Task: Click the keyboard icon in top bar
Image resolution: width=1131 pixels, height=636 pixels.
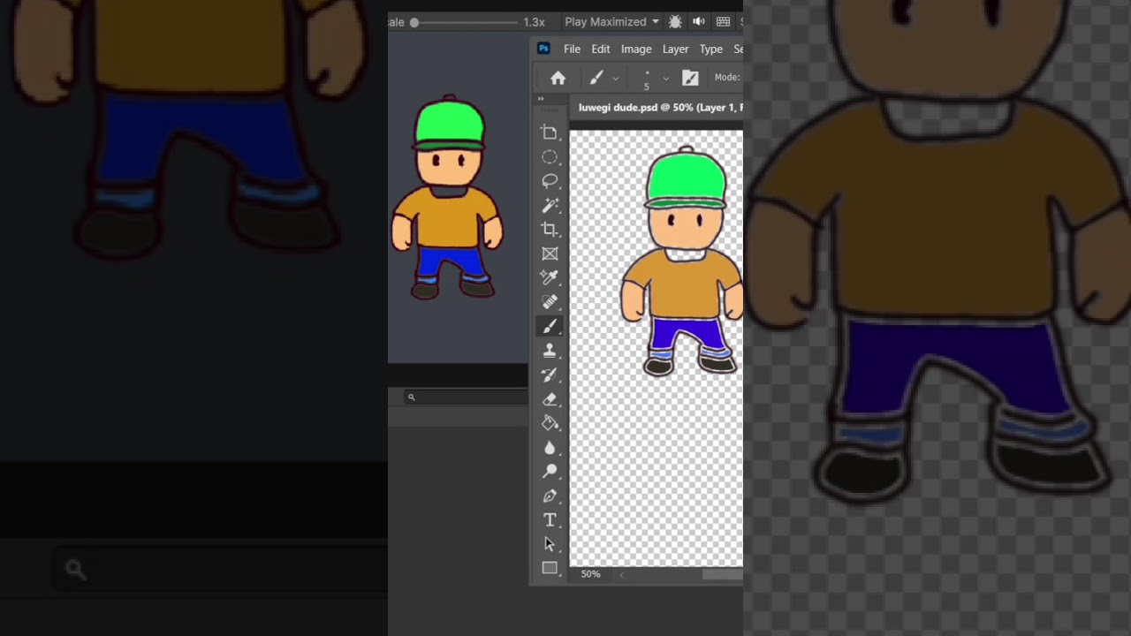Action: pyautogui.click(x=723, y=22)
